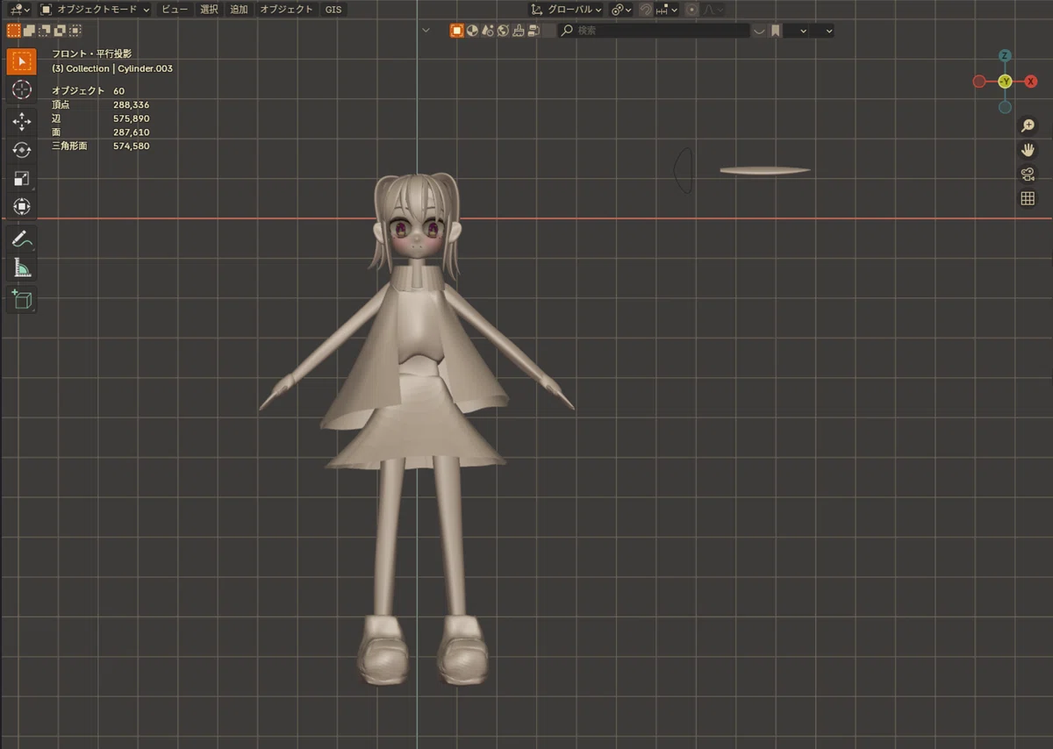Click the フロント・平行投影 view label
This screenshot has width=1053, height=749.
(91, 54)
